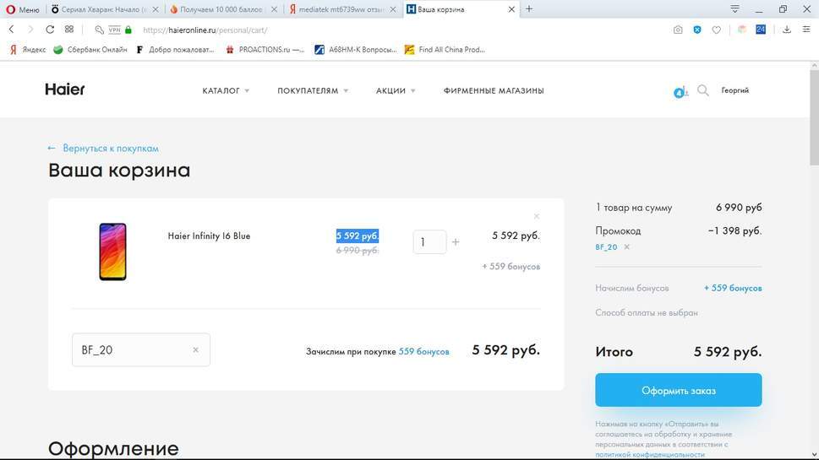This screenshot has width=819, height=460.
Task: Open the Speed Dial grid
Action: tap(69, 30)
